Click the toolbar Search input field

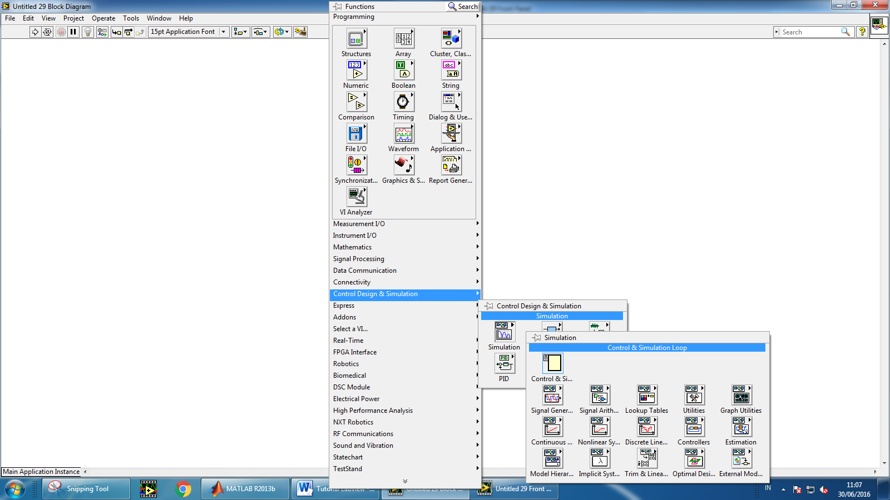[812, 32]
